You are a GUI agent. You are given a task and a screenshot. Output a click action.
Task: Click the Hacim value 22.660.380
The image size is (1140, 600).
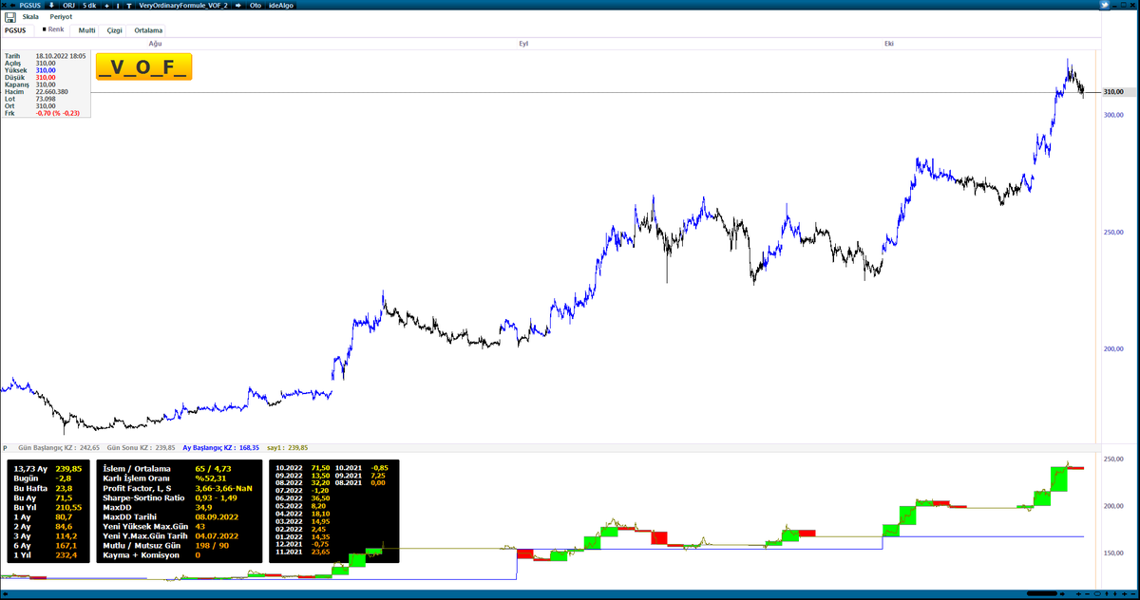coord(51,91)
